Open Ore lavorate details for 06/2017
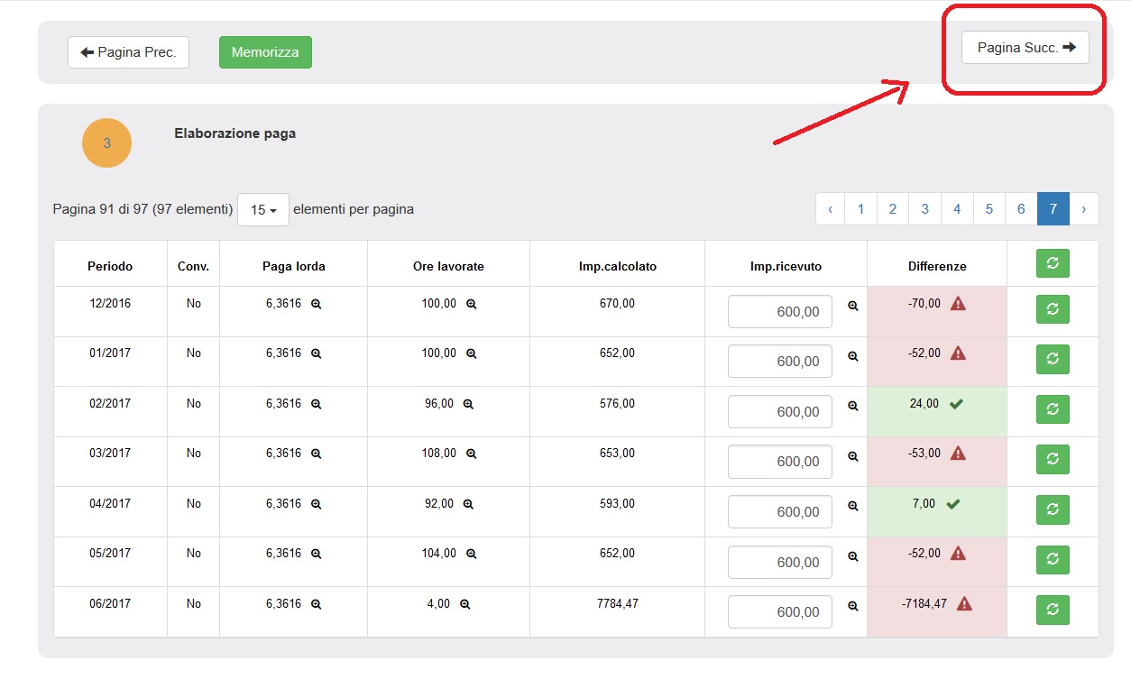The width and height of the screenshot is (1131, 679). click(x=465, y=605)
